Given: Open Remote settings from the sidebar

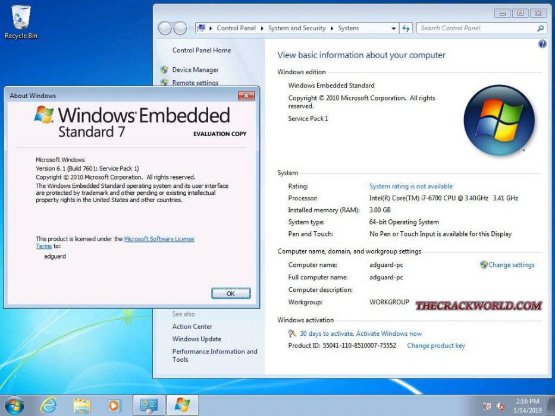Looking at the screenshot, I should point(195,83).
